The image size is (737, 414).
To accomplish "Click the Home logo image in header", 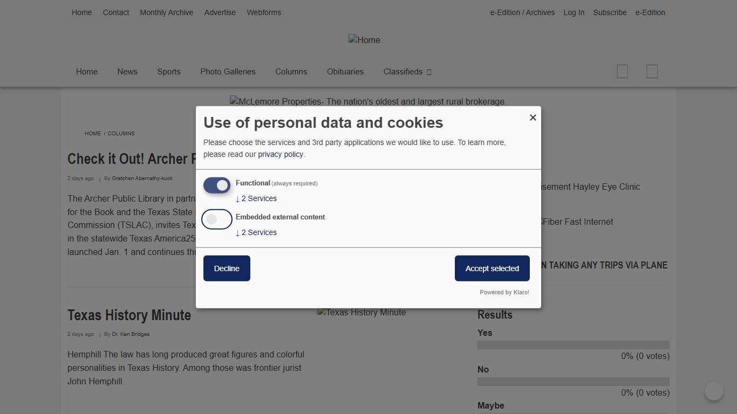I will coord(364,40).
